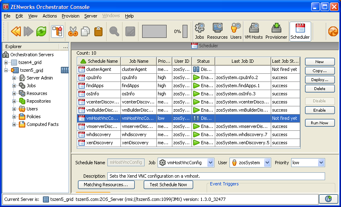This screenshot has width=341, height=207.
Task: Open the Actions menu
Action: [49, 16]
